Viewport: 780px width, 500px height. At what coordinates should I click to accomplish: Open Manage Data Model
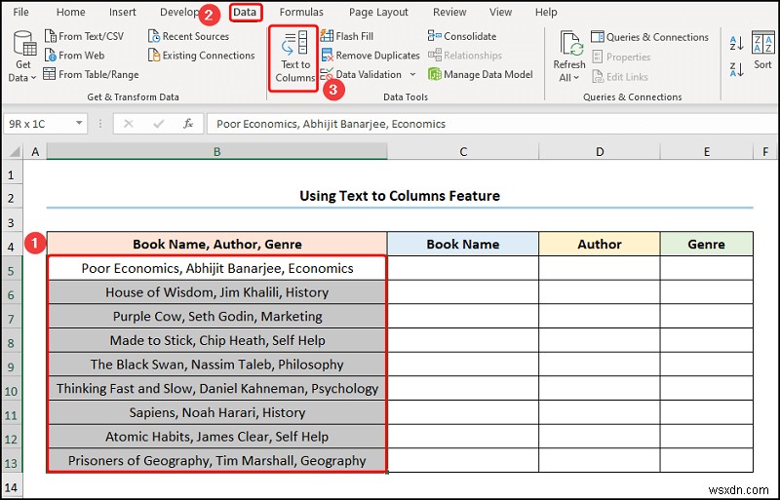point(481,75)
